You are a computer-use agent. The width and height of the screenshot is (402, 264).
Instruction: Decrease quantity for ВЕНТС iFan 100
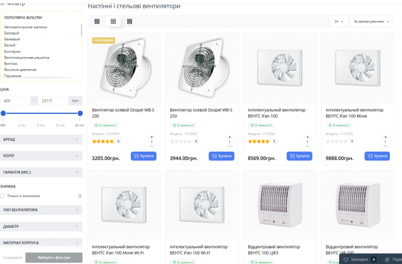coord(307,146)
